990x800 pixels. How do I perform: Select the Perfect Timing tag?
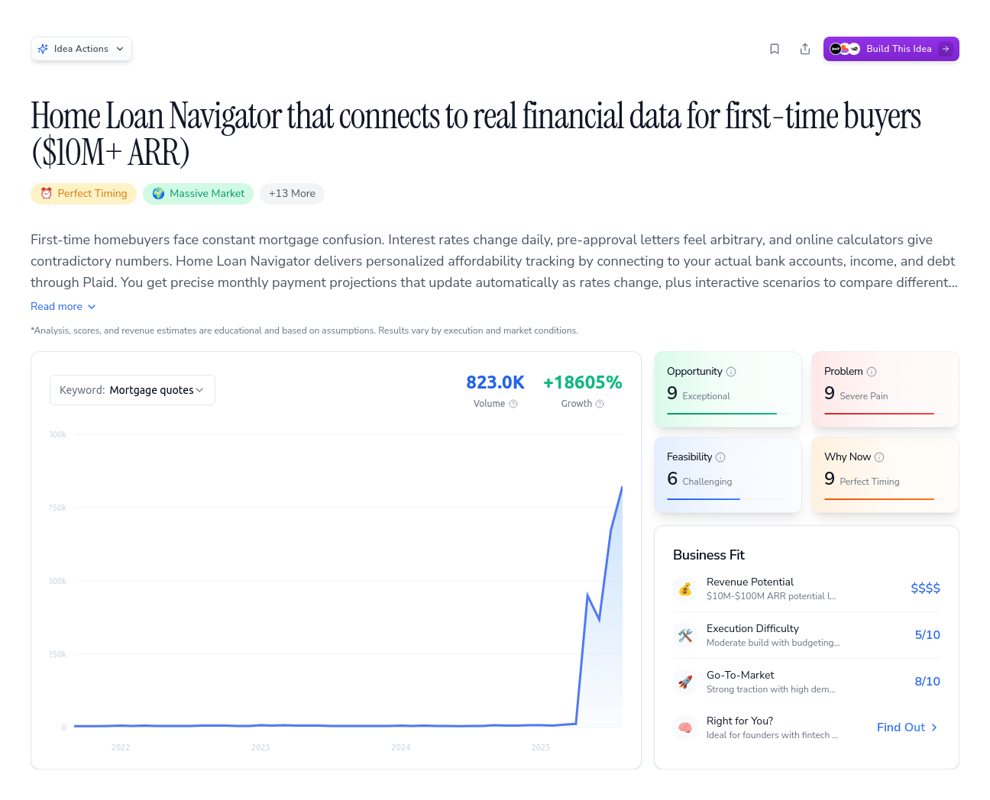click(84, 194)
